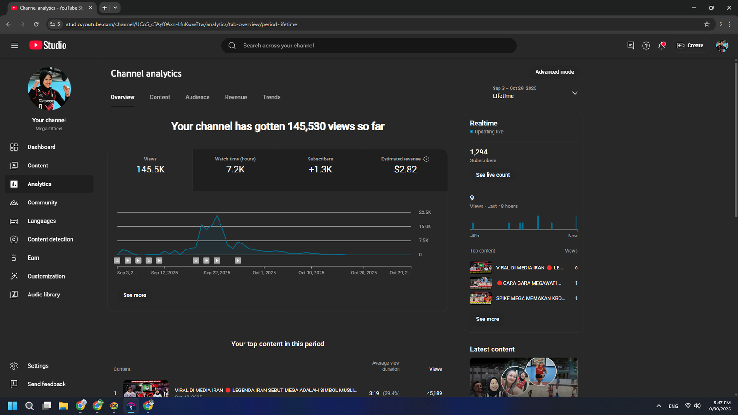738x415 pixels.
Task: Switch to the Audience tab
Action: [x=197, y=97]
